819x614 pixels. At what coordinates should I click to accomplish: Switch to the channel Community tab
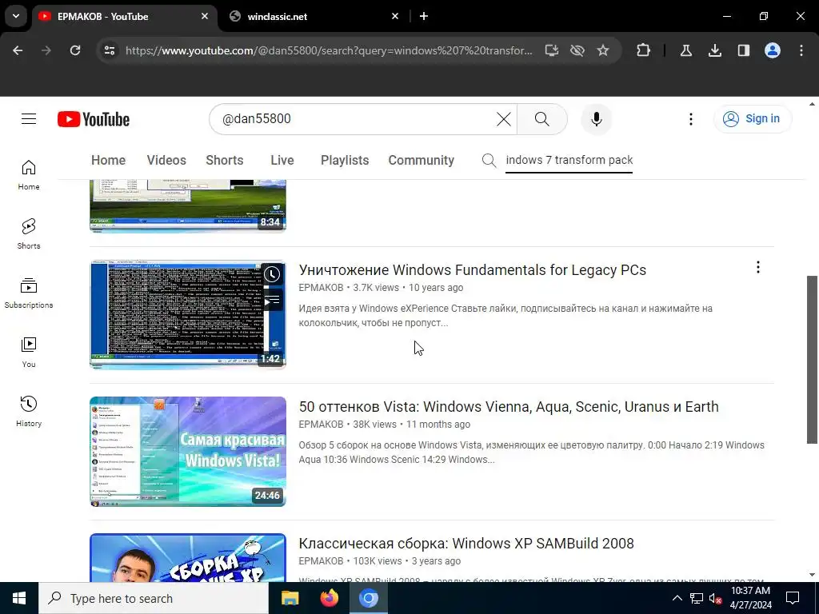click(421, 160)
